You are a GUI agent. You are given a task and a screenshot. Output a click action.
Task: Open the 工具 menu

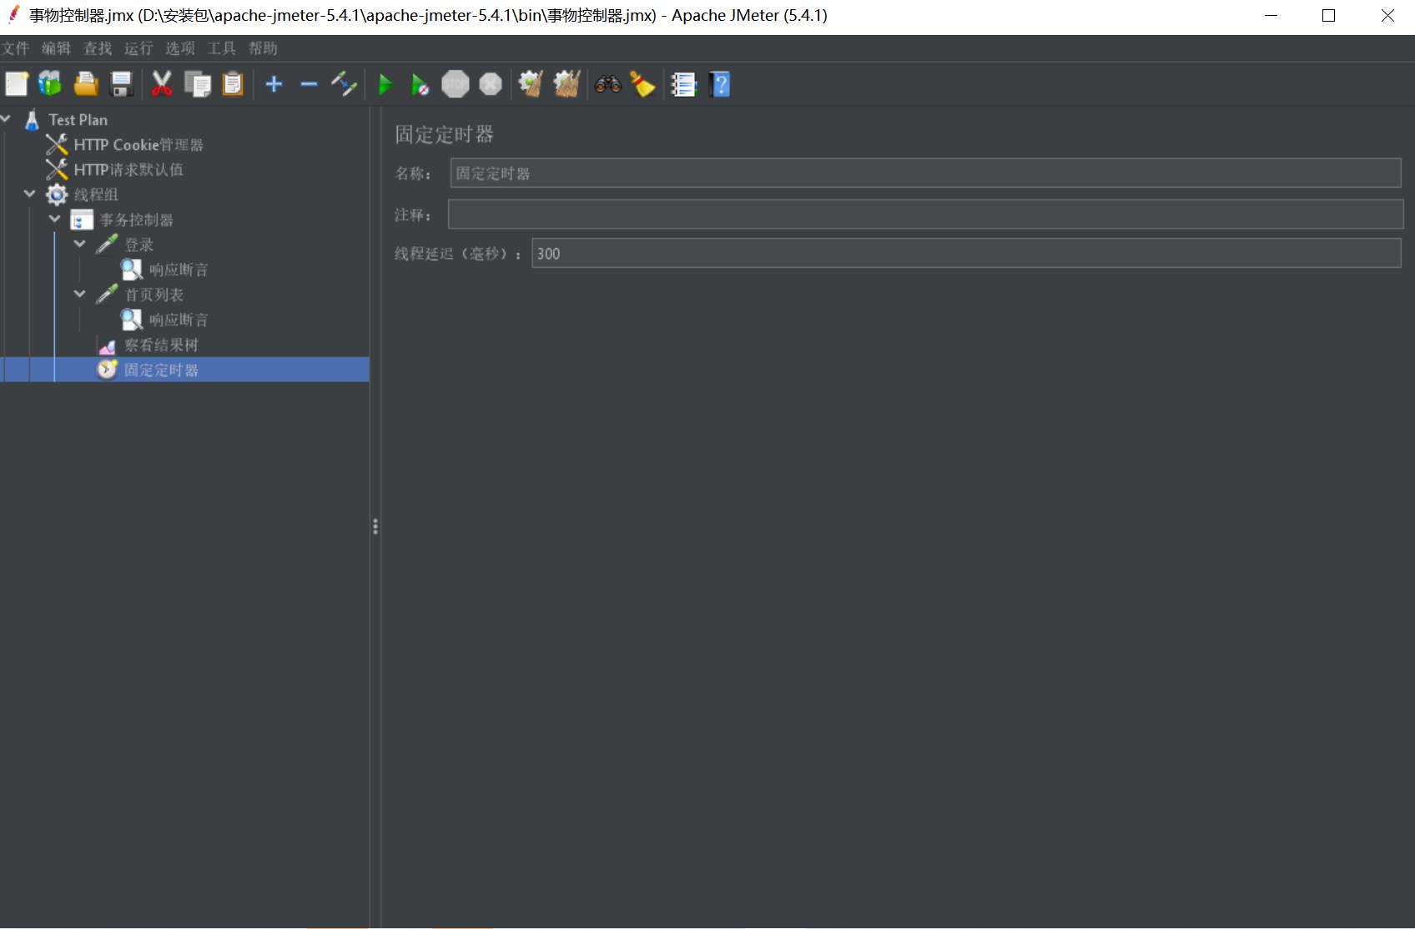(x=221, y=48)
